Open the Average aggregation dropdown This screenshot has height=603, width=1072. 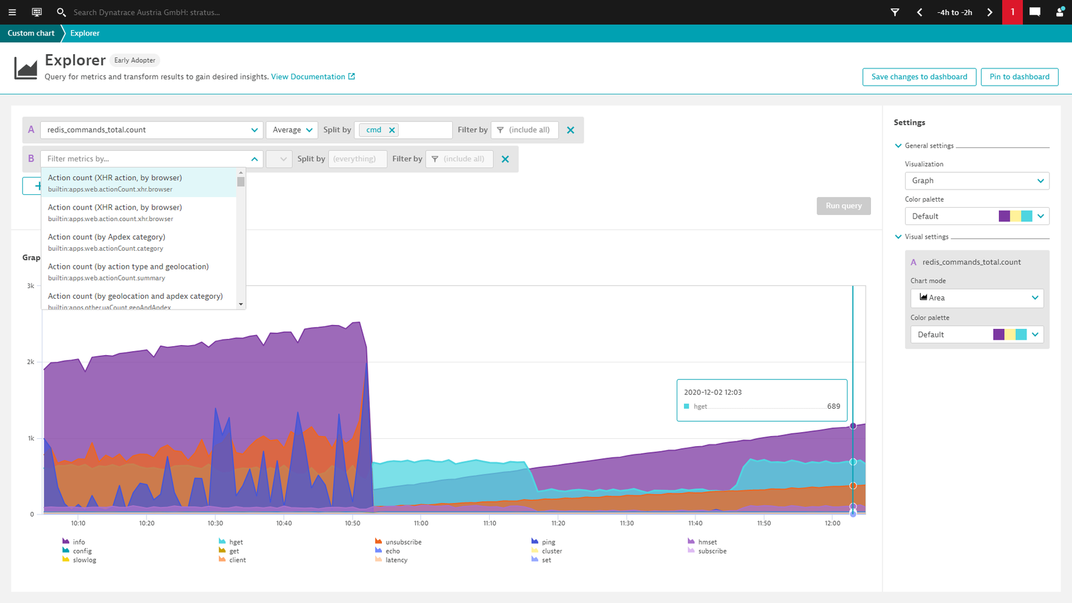(292, 130)
